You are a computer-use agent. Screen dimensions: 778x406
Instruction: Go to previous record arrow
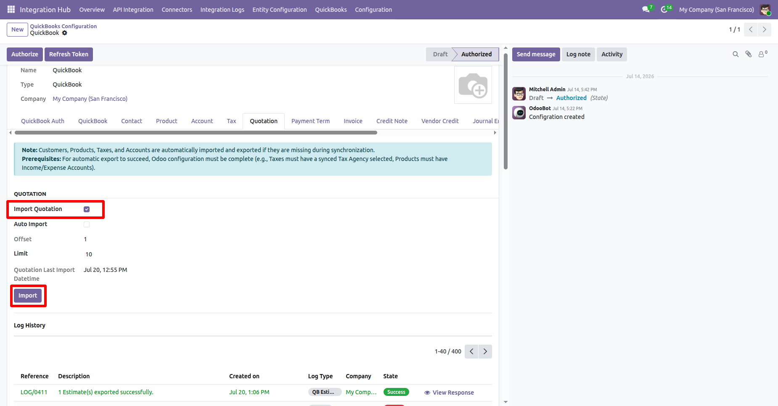[751, 29]
